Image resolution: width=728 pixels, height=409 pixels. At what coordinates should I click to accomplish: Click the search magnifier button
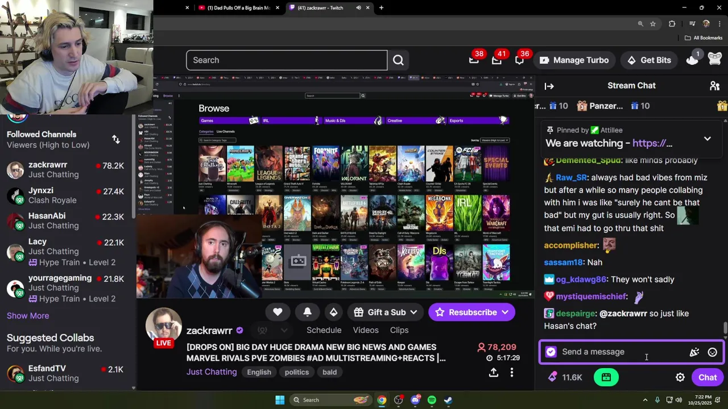coord(398,60)
